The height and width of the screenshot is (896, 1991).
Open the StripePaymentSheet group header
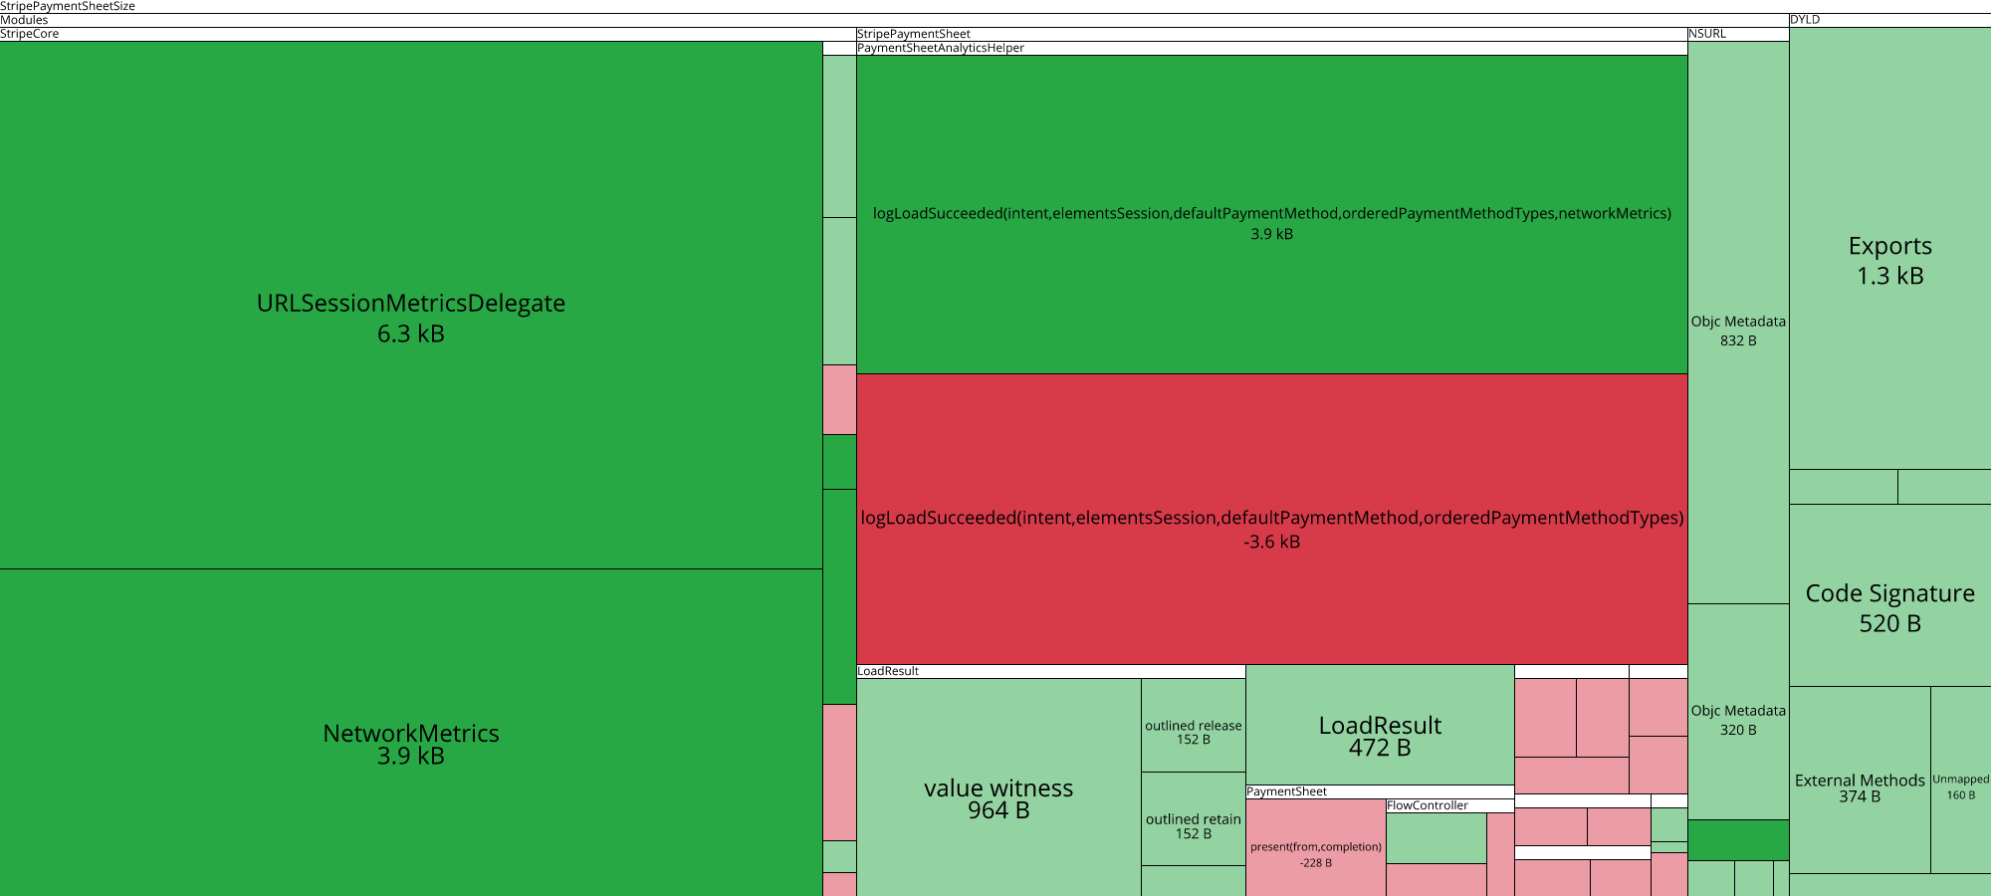click(x=914, y=34)
